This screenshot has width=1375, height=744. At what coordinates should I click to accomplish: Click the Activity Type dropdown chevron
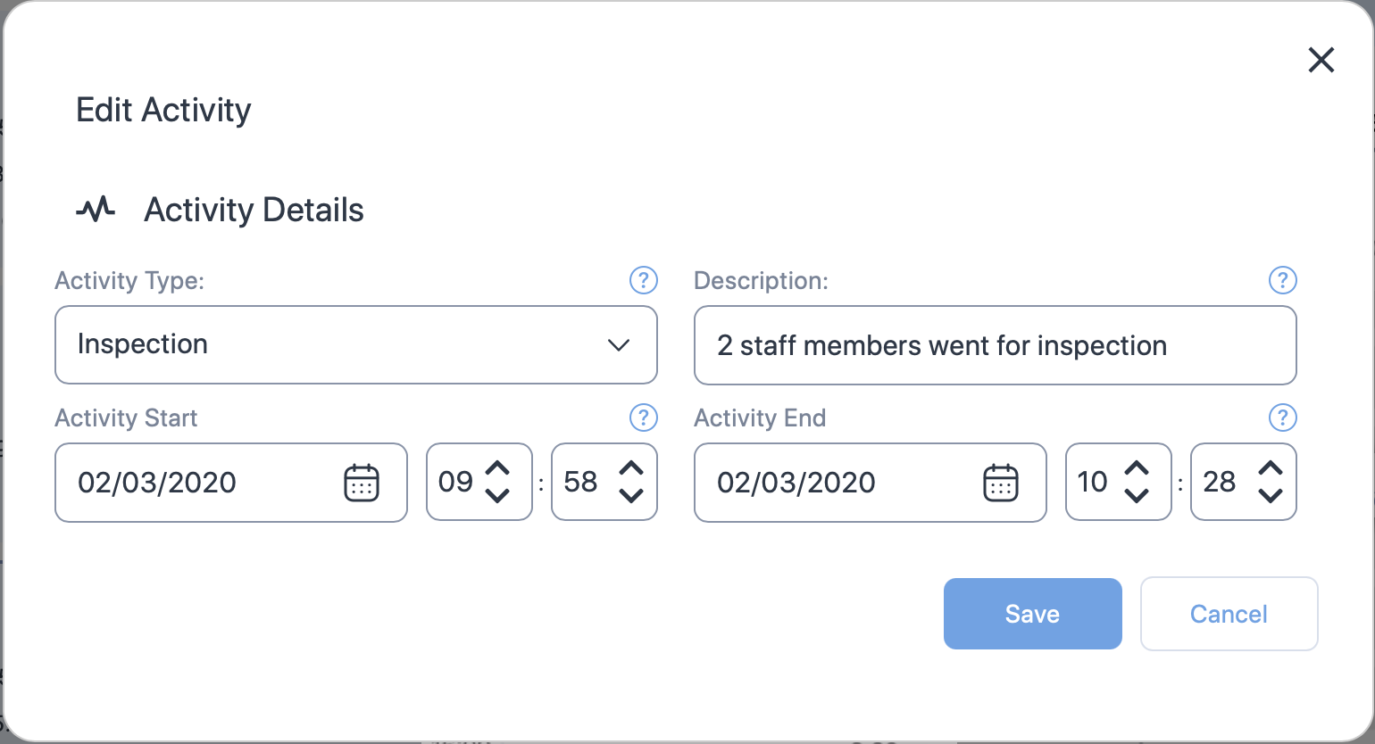tap(619, 345)
